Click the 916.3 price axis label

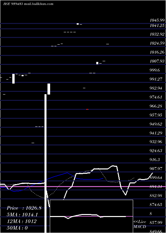(155, 160)
